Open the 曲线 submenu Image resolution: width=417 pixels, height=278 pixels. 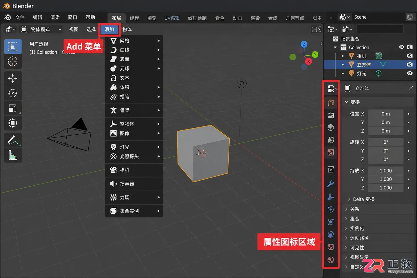pos(134,50)
